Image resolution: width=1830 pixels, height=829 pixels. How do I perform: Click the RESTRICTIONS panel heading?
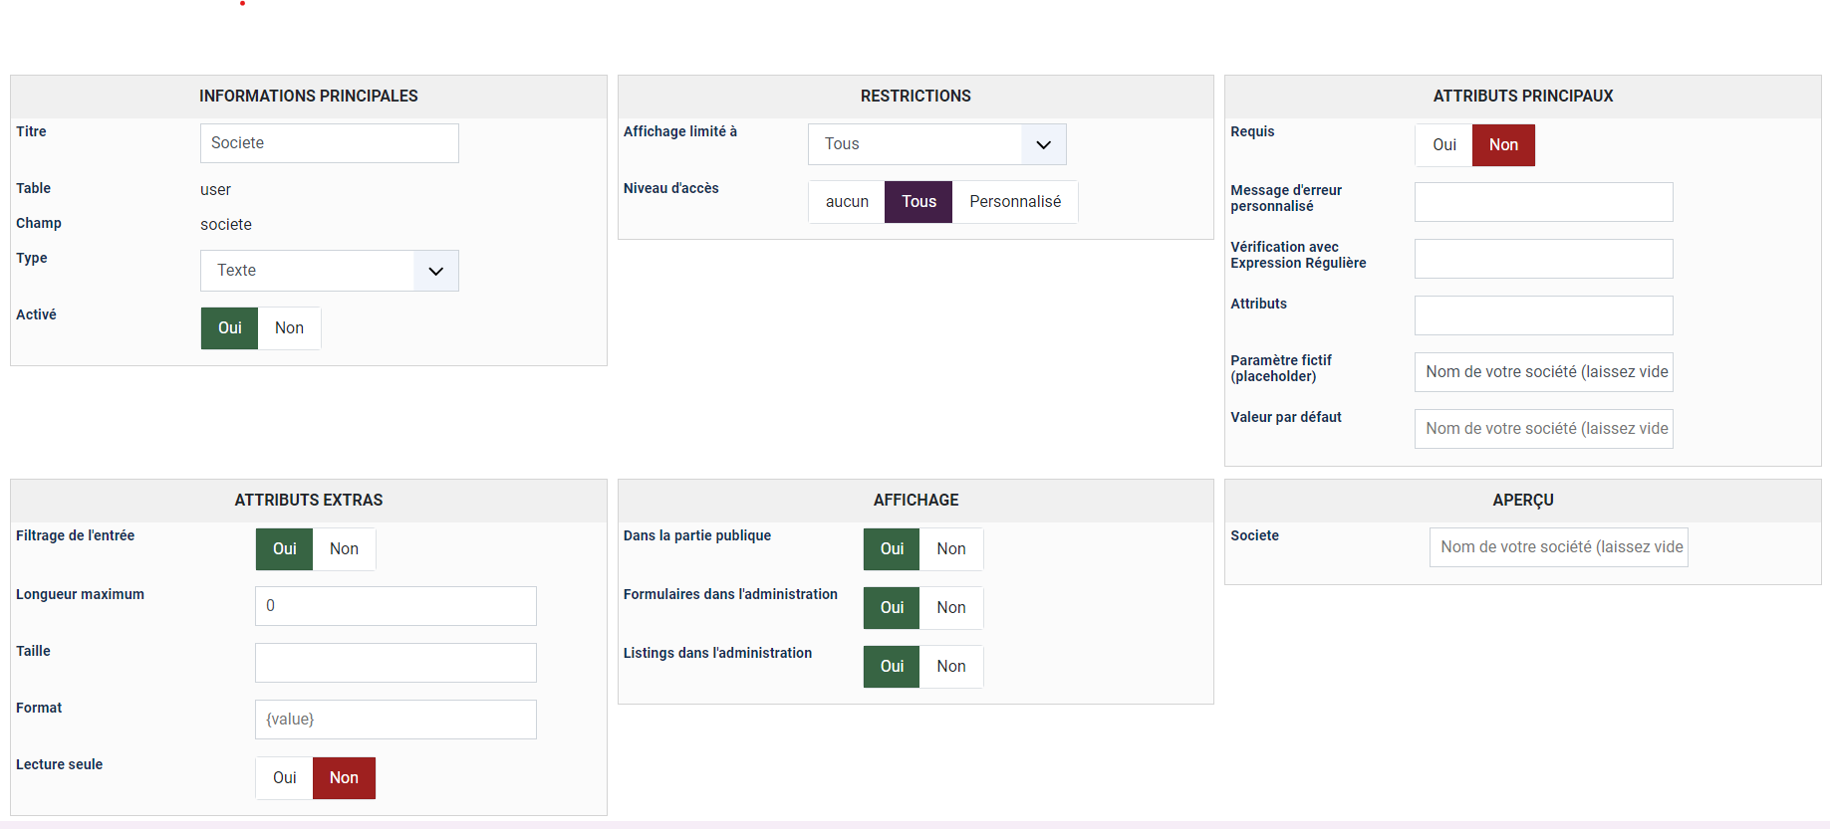tap(915, 97)
